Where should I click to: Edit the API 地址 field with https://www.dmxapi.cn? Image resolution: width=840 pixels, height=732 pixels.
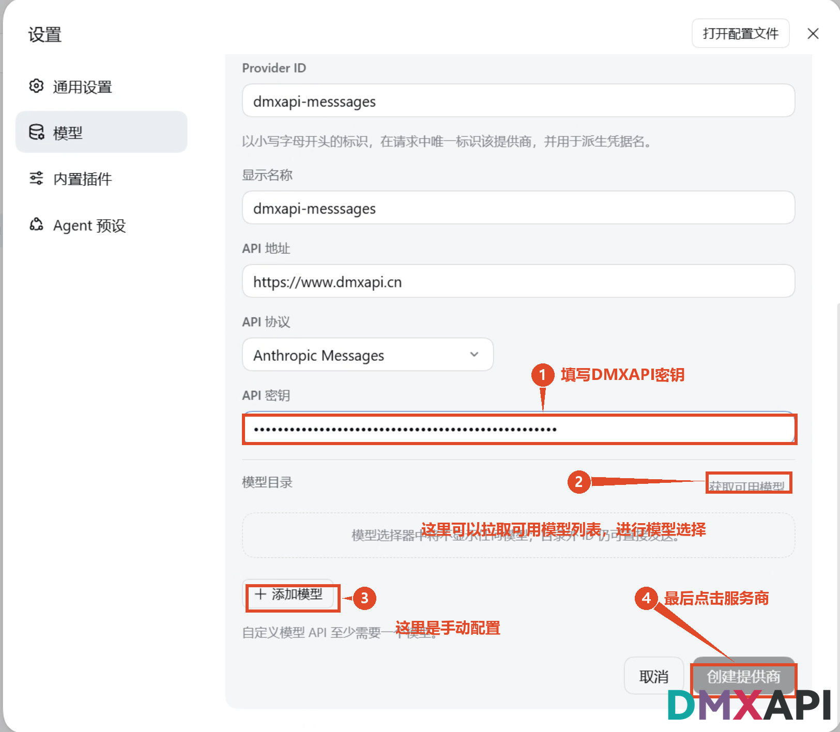tap(518, 281)
